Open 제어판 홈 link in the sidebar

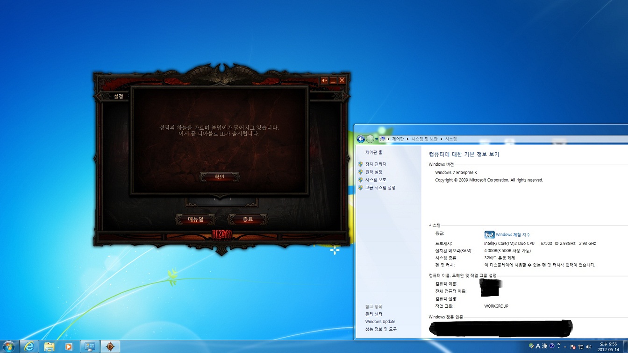pos(374,153)
